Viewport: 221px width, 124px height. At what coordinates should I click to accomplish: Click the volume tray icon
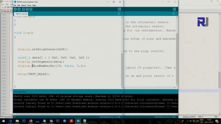198,121
